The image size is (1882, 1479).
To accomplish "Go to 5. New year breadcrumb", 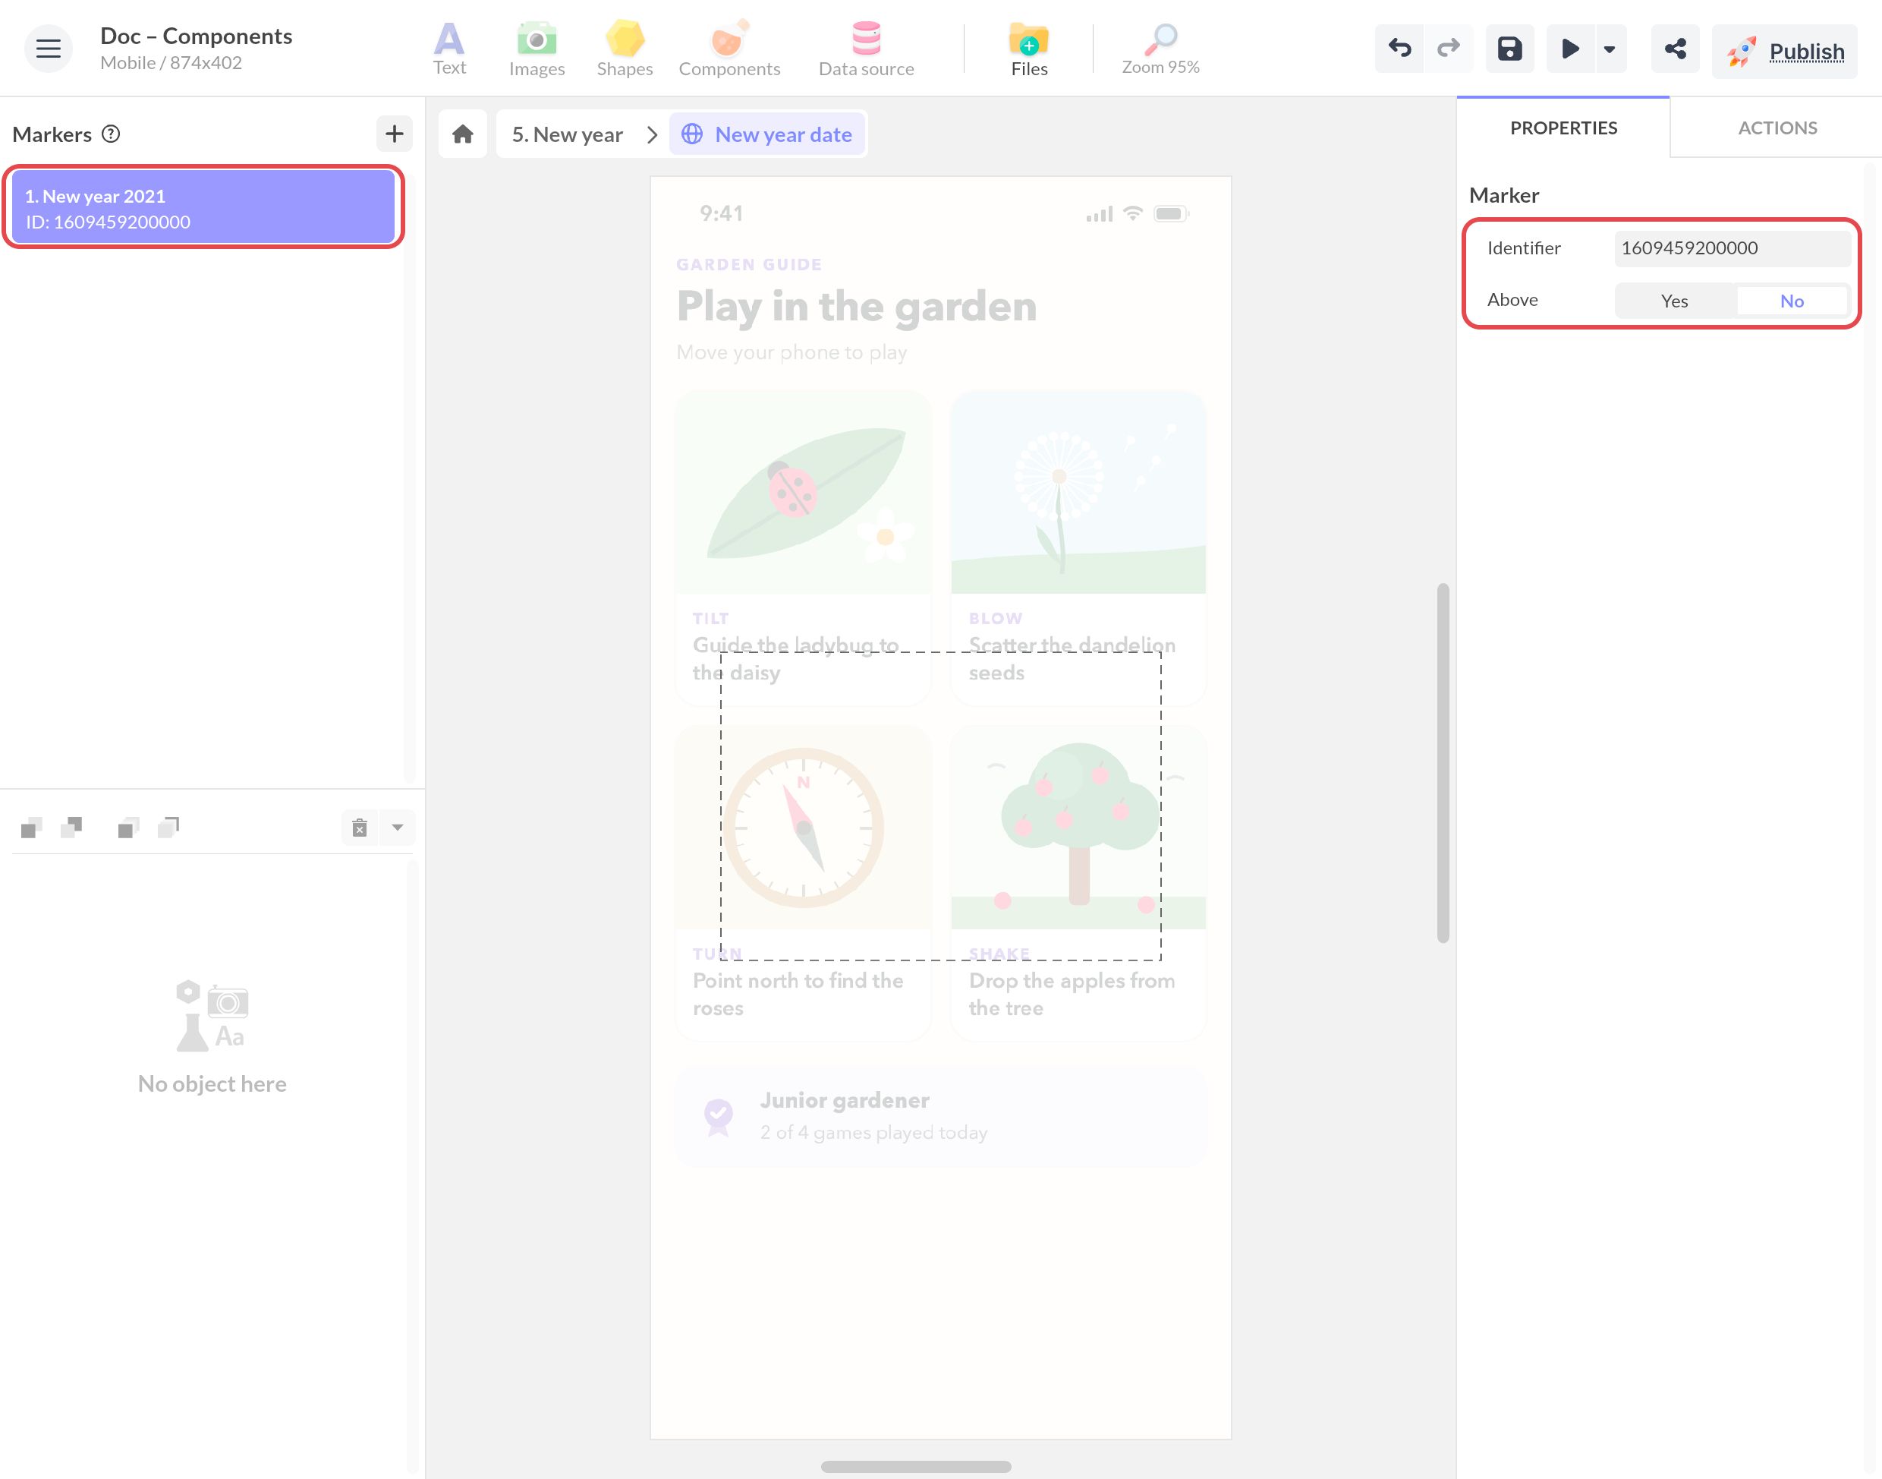I will tap(568, 134).
